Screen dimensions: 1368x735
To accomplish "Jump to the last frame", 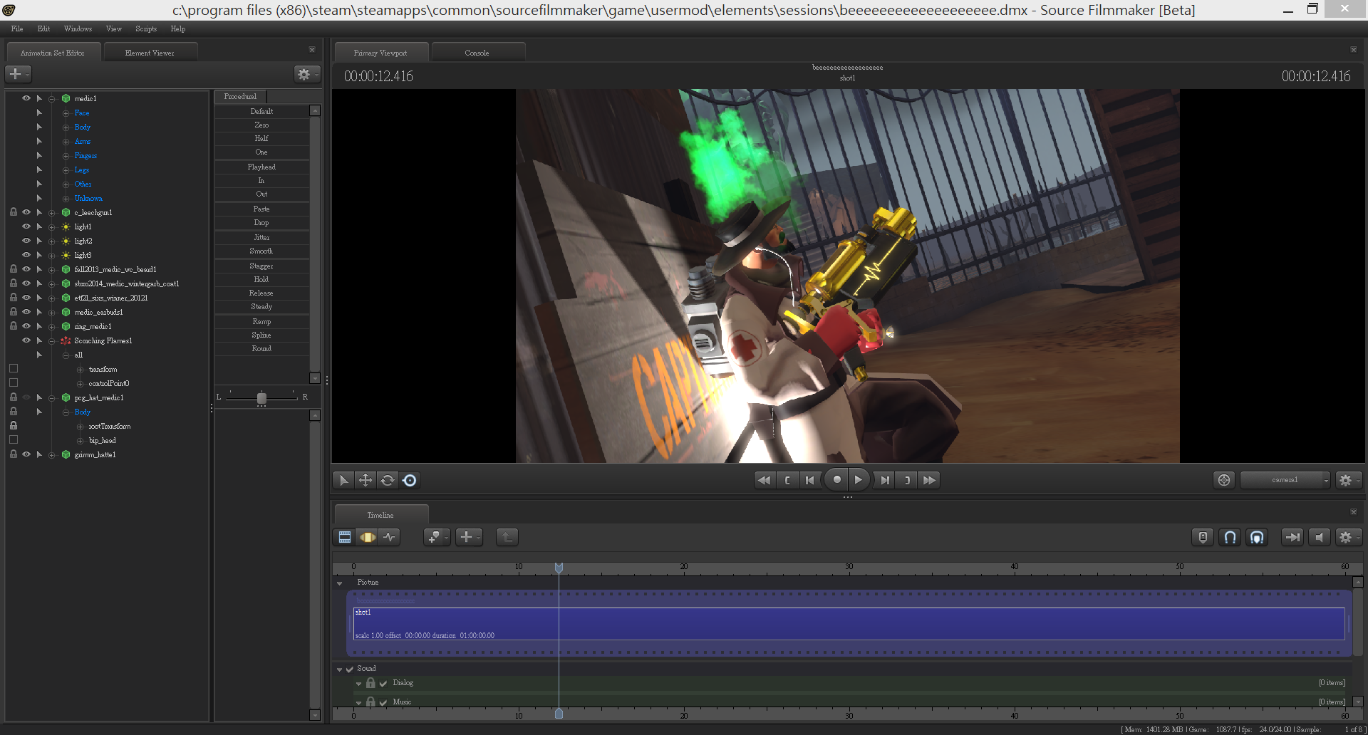I will (929, 480).
